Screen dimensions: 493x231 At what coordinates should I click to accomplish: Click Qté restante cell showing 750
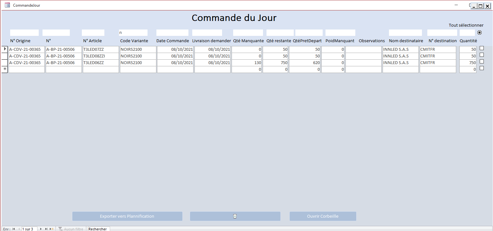(275, 63)
